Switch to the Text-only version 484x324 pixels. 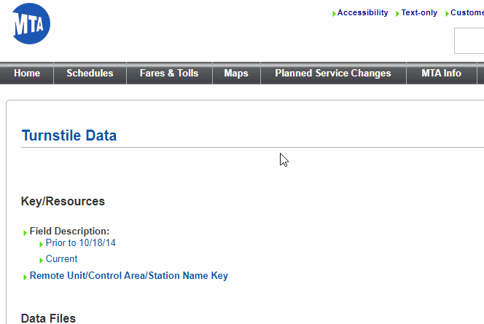click(419, 13)
